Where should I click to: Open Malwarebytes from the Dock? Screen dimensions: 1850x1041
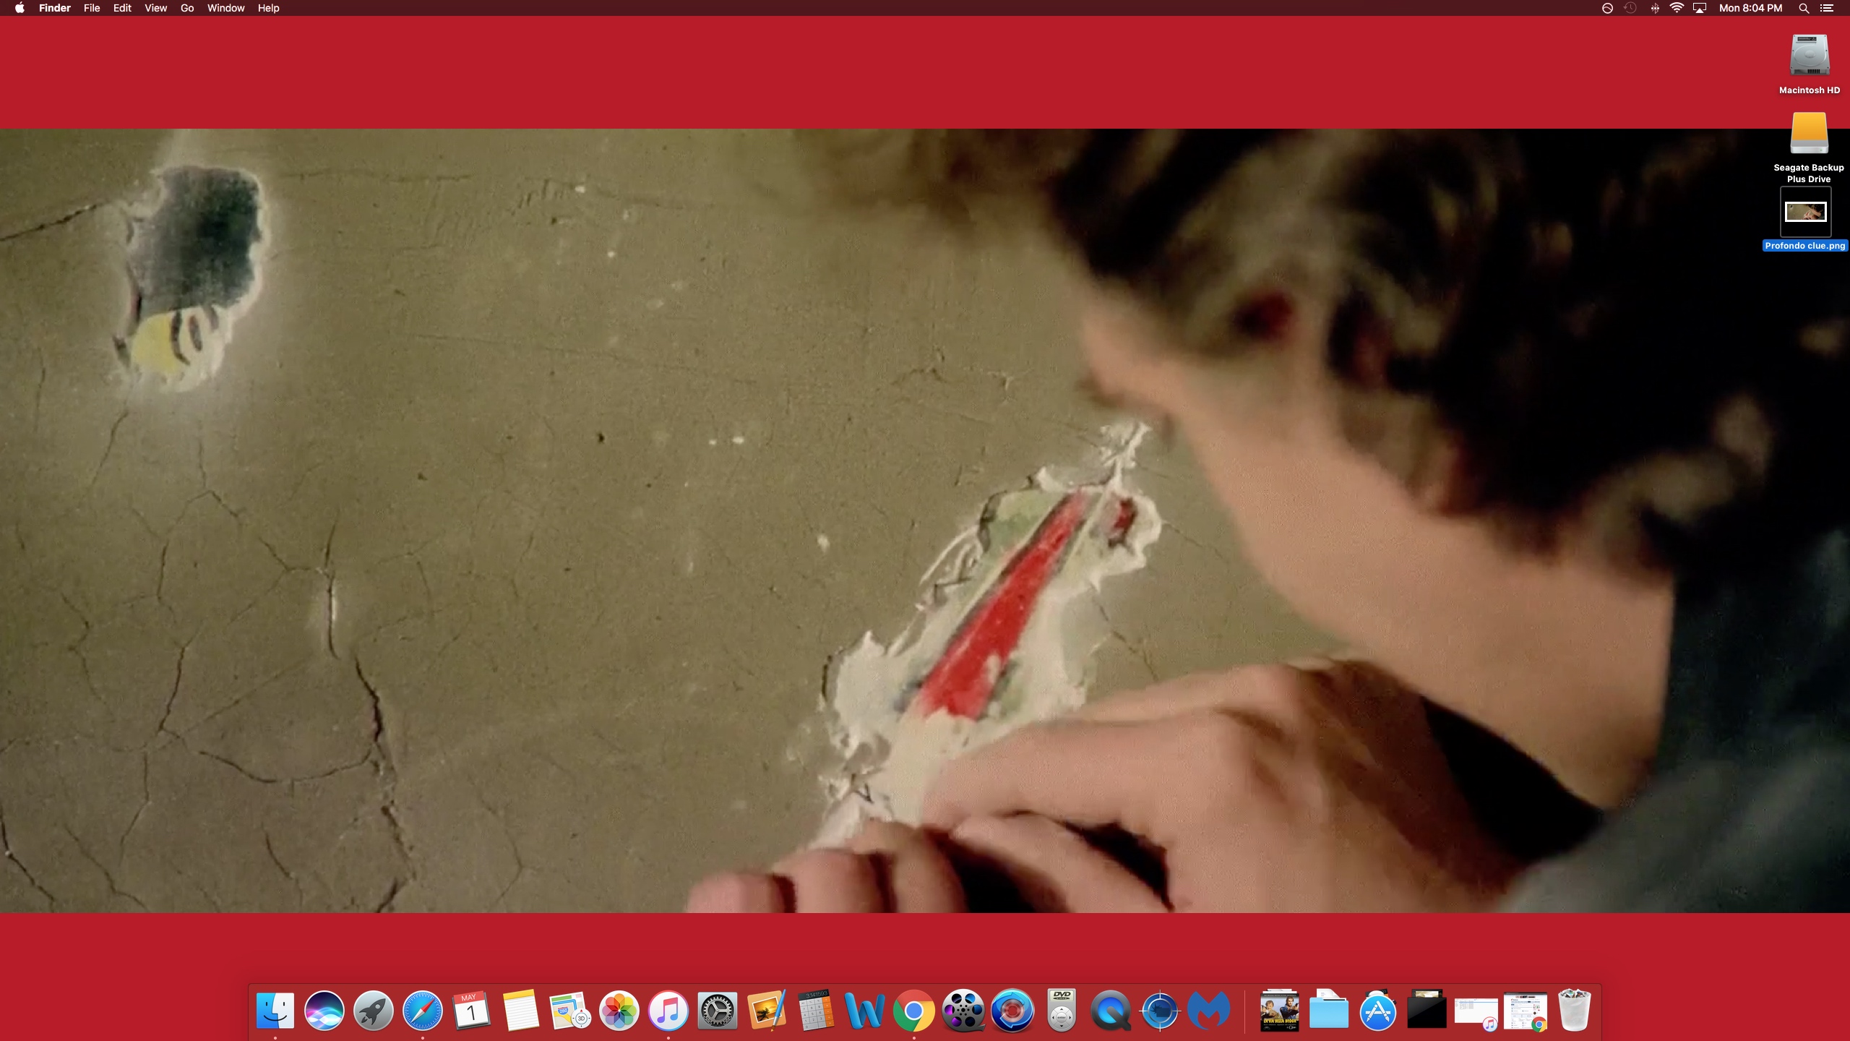(x=1209, y=1010)
